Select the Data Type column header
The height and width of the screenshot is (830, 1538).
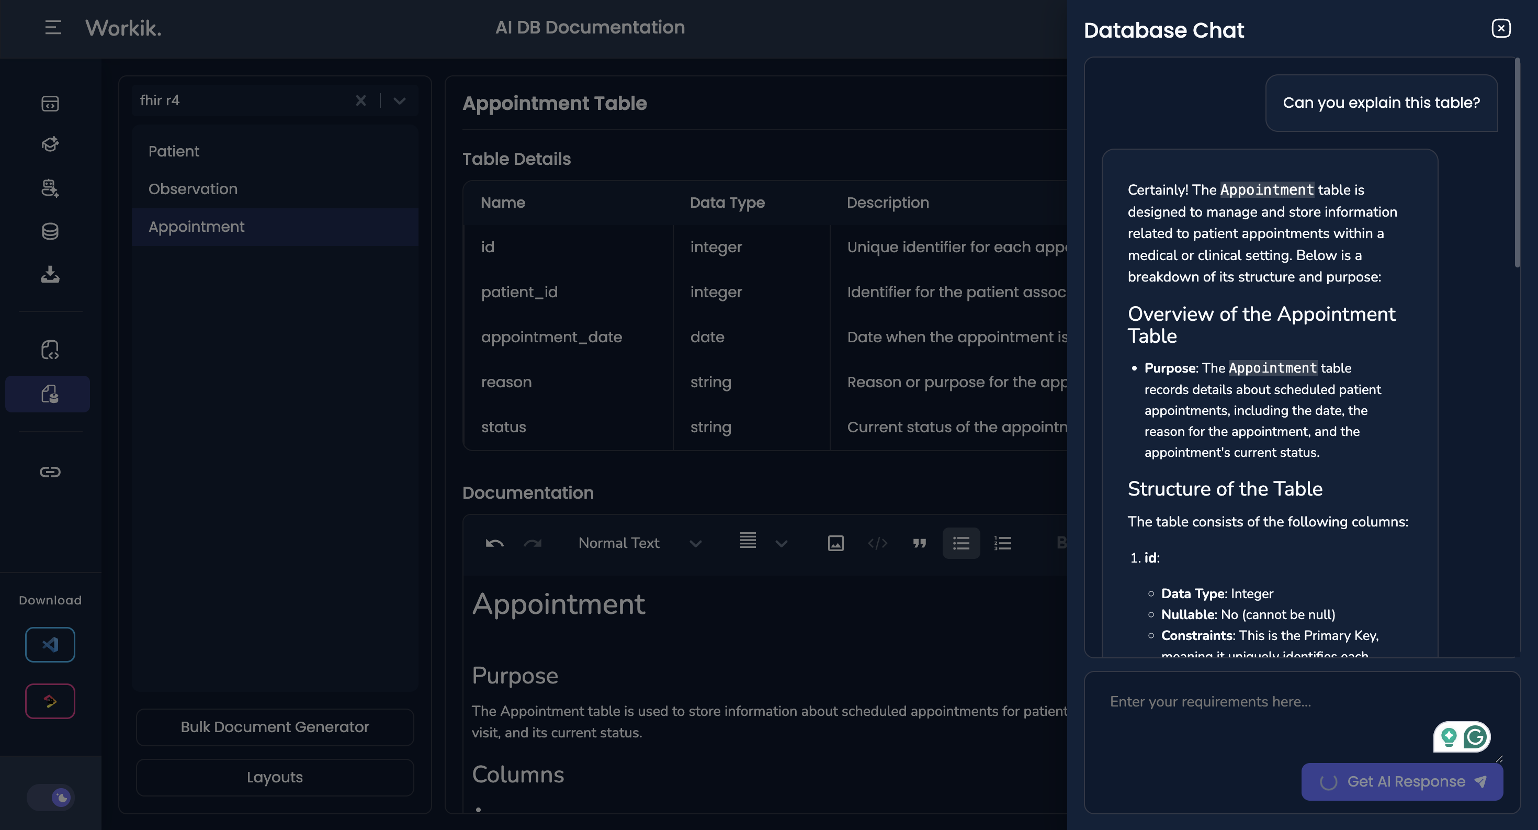coord(727,203)
